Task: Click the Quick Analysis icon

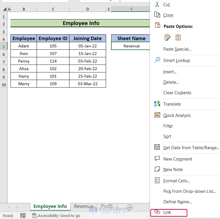Action: point(157,115)
